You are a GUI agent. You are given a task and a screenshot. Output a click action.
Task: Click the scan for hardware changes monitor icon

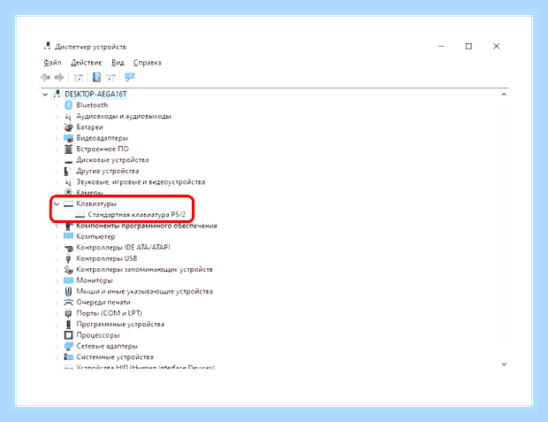pos(130,77)
